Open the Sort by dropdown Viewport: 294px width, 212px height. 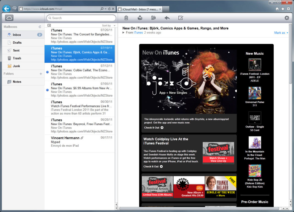click(x=108, y=26)
